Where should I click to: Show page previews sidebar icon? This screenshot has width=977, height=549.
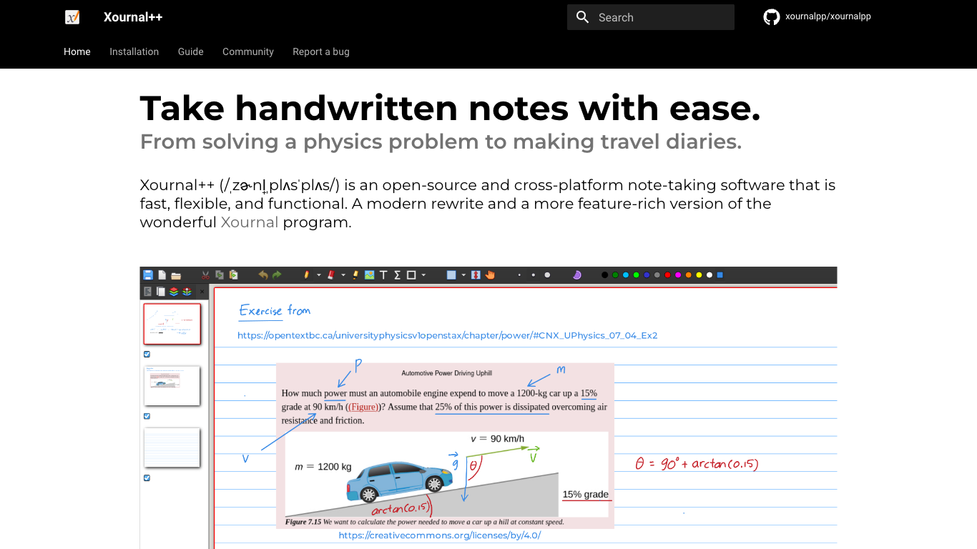pyautogui.click(x=160, y=292)
